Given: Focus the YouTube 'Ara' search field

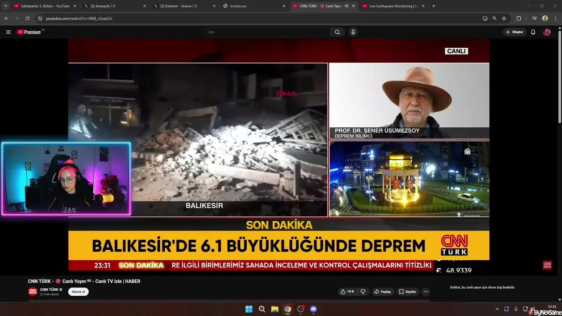Looking at the screenshot, I should (267, 32).
